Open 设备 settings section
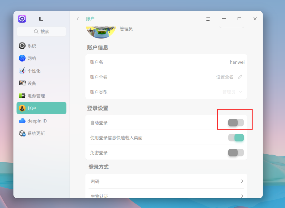Screen dimensions: 285x208 click(x=41, y=83)
